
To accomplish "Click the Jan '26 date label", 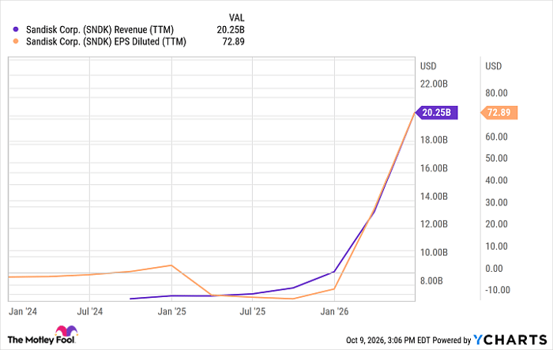I will [334, 311].
